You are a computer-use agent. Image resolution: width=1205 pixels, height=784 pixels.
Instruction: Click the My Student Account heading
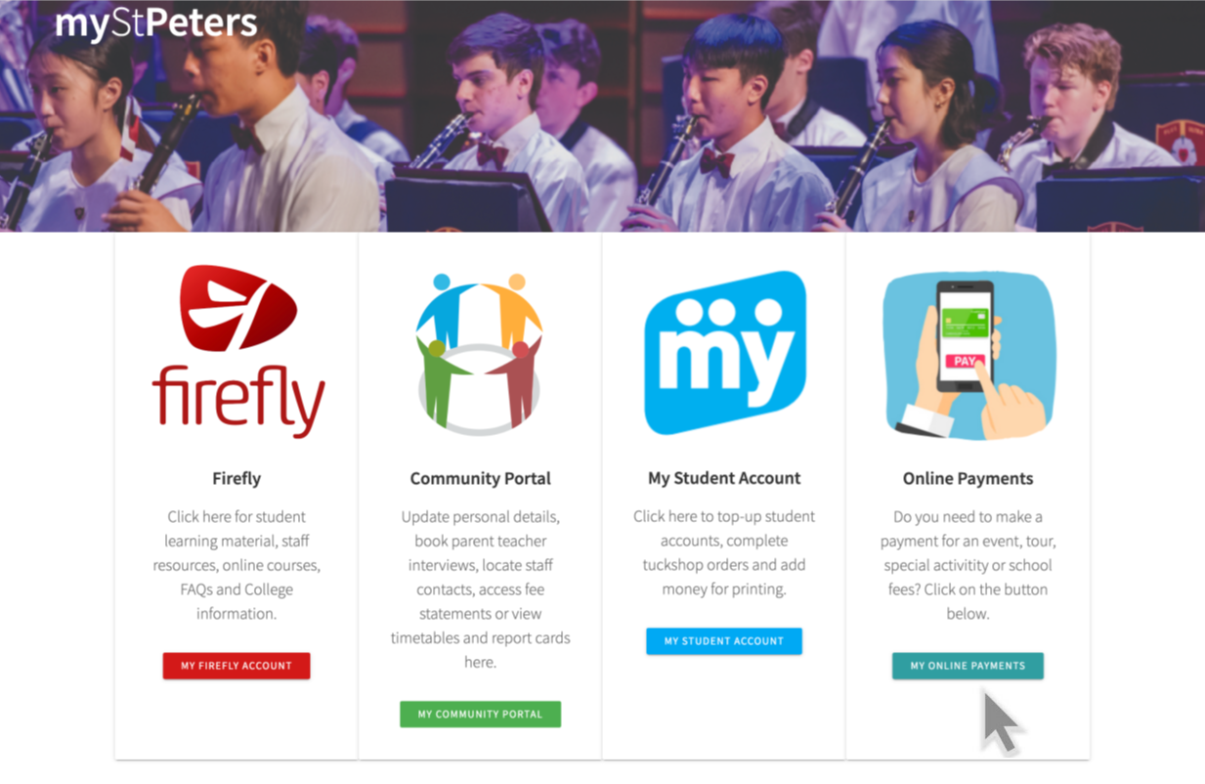[724, 478]
